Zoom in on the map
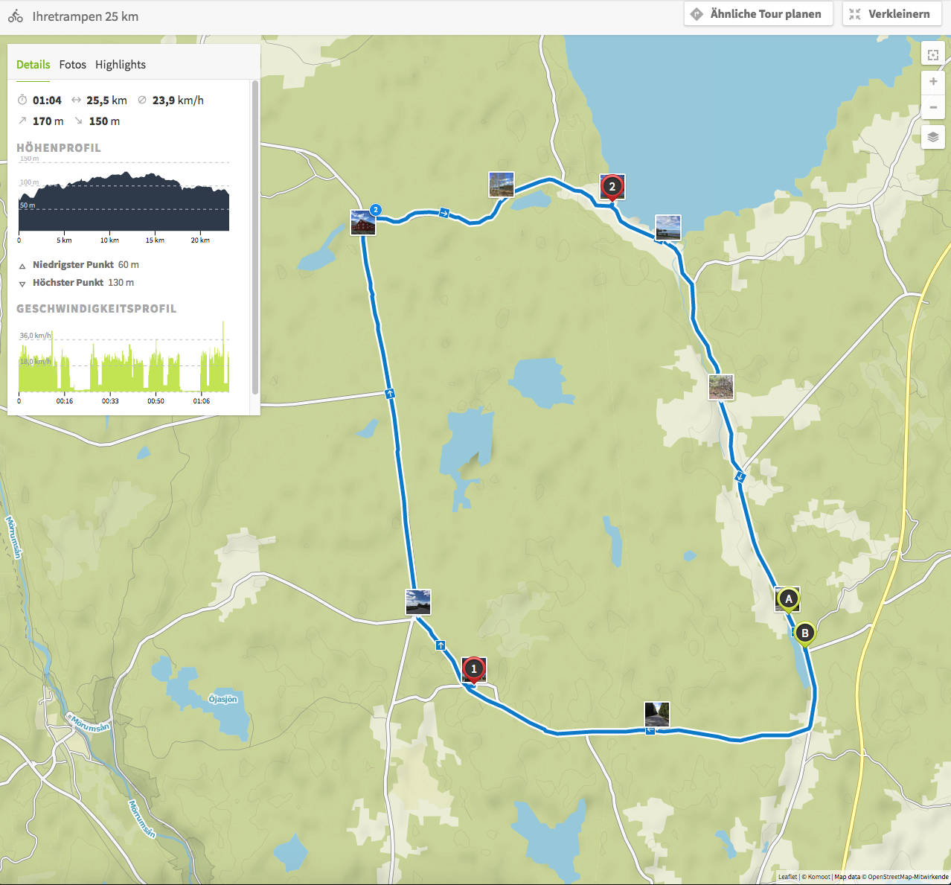The image size is (951, 885). (x=932, y=82)
